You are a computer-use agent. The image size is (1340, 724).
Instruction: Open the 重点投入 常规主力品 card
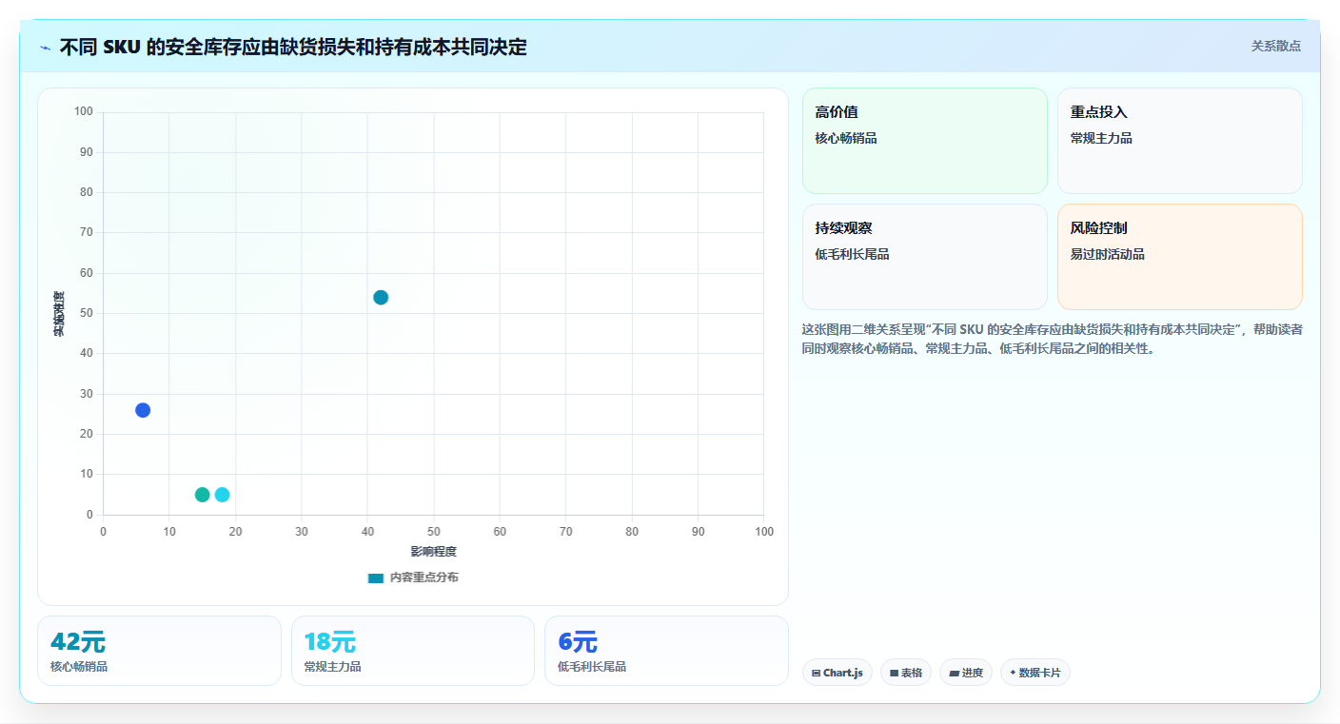(x=1179, y=141)
